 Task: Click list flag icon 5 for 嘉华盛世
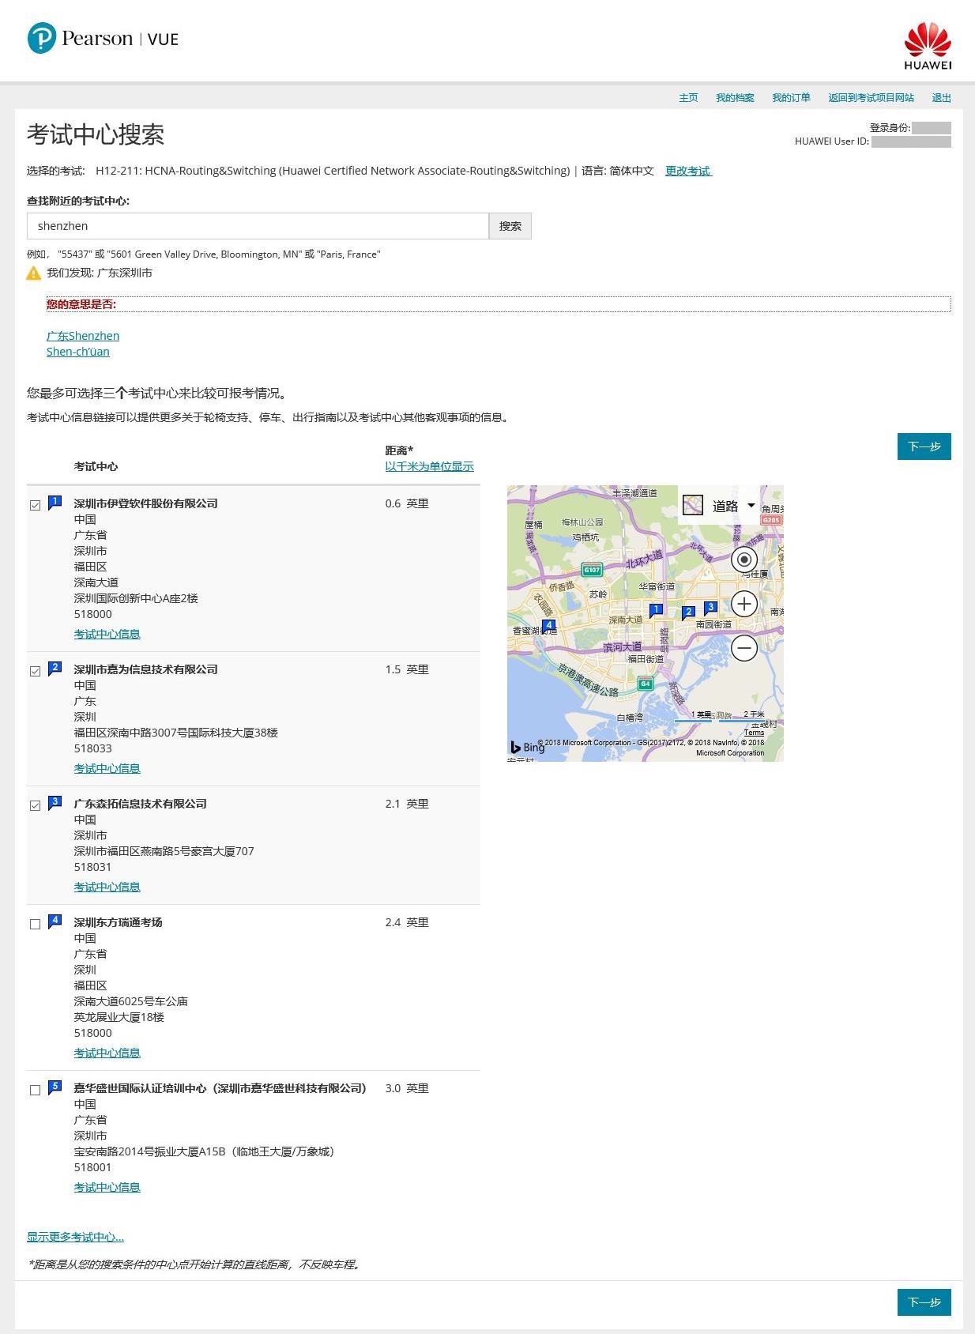(x=55, y=1087)
